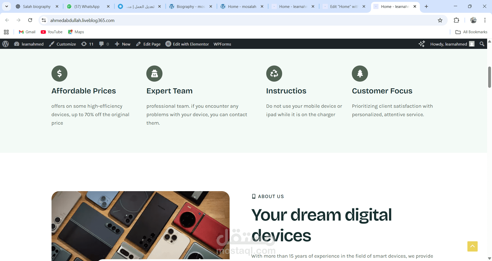
Task: Select the Expert Team heading
Action: pos(169,91)
